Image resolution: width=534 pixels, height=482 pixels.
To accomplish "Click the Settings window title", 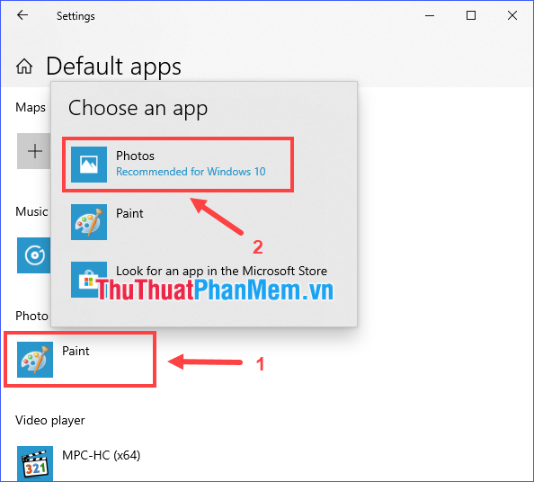I will click(76, 16).
